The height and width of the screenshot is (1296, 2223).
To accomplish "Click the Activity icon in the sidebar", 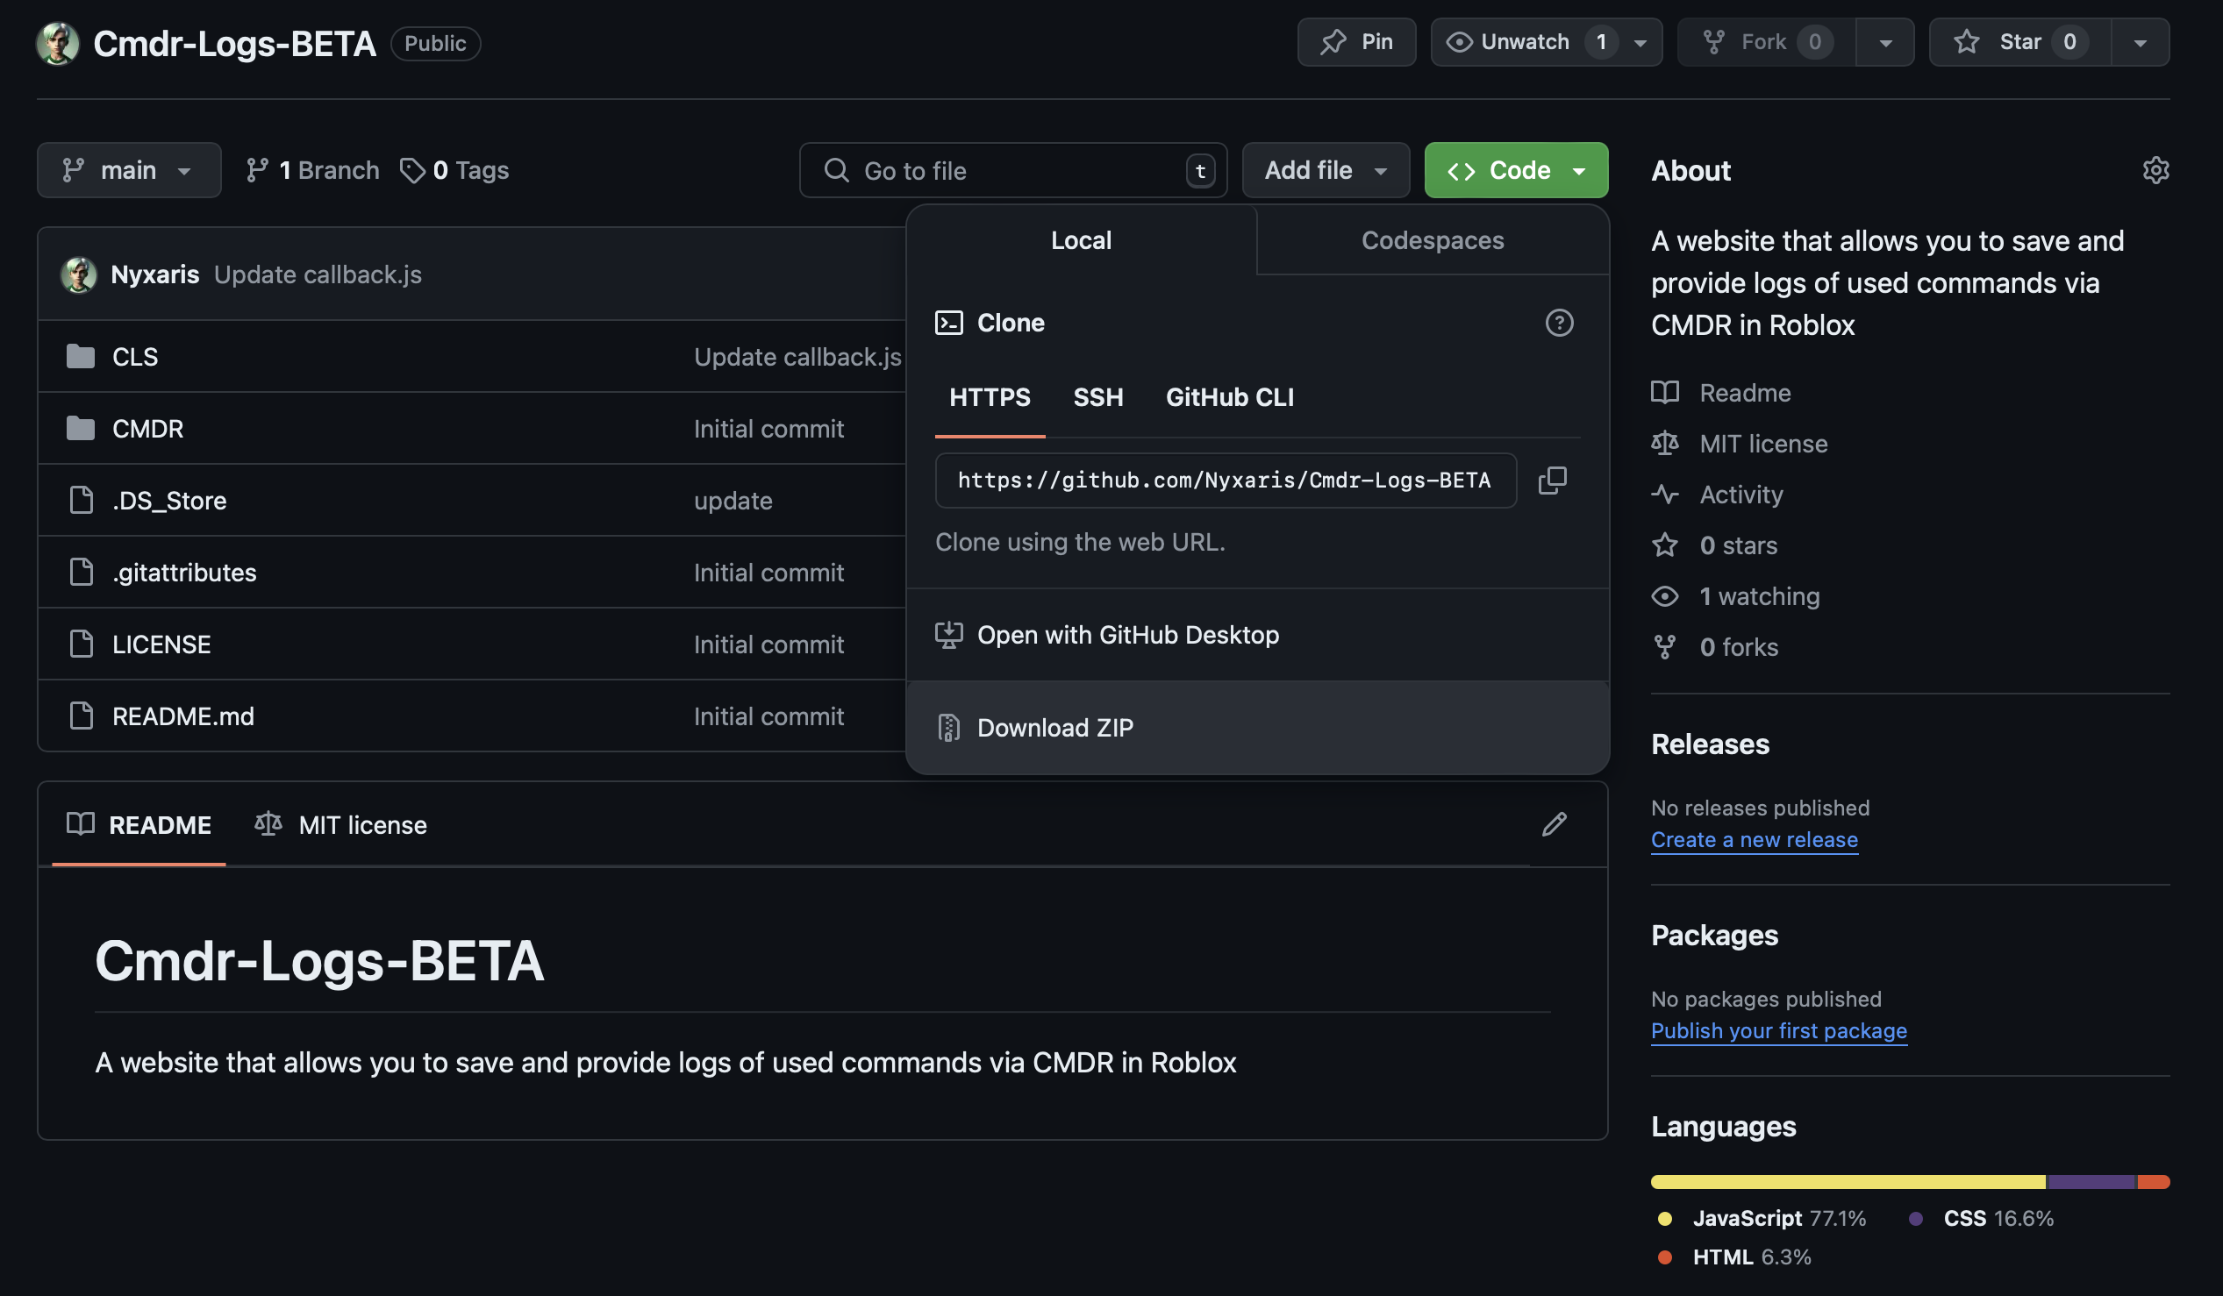I will point(1665,495).
